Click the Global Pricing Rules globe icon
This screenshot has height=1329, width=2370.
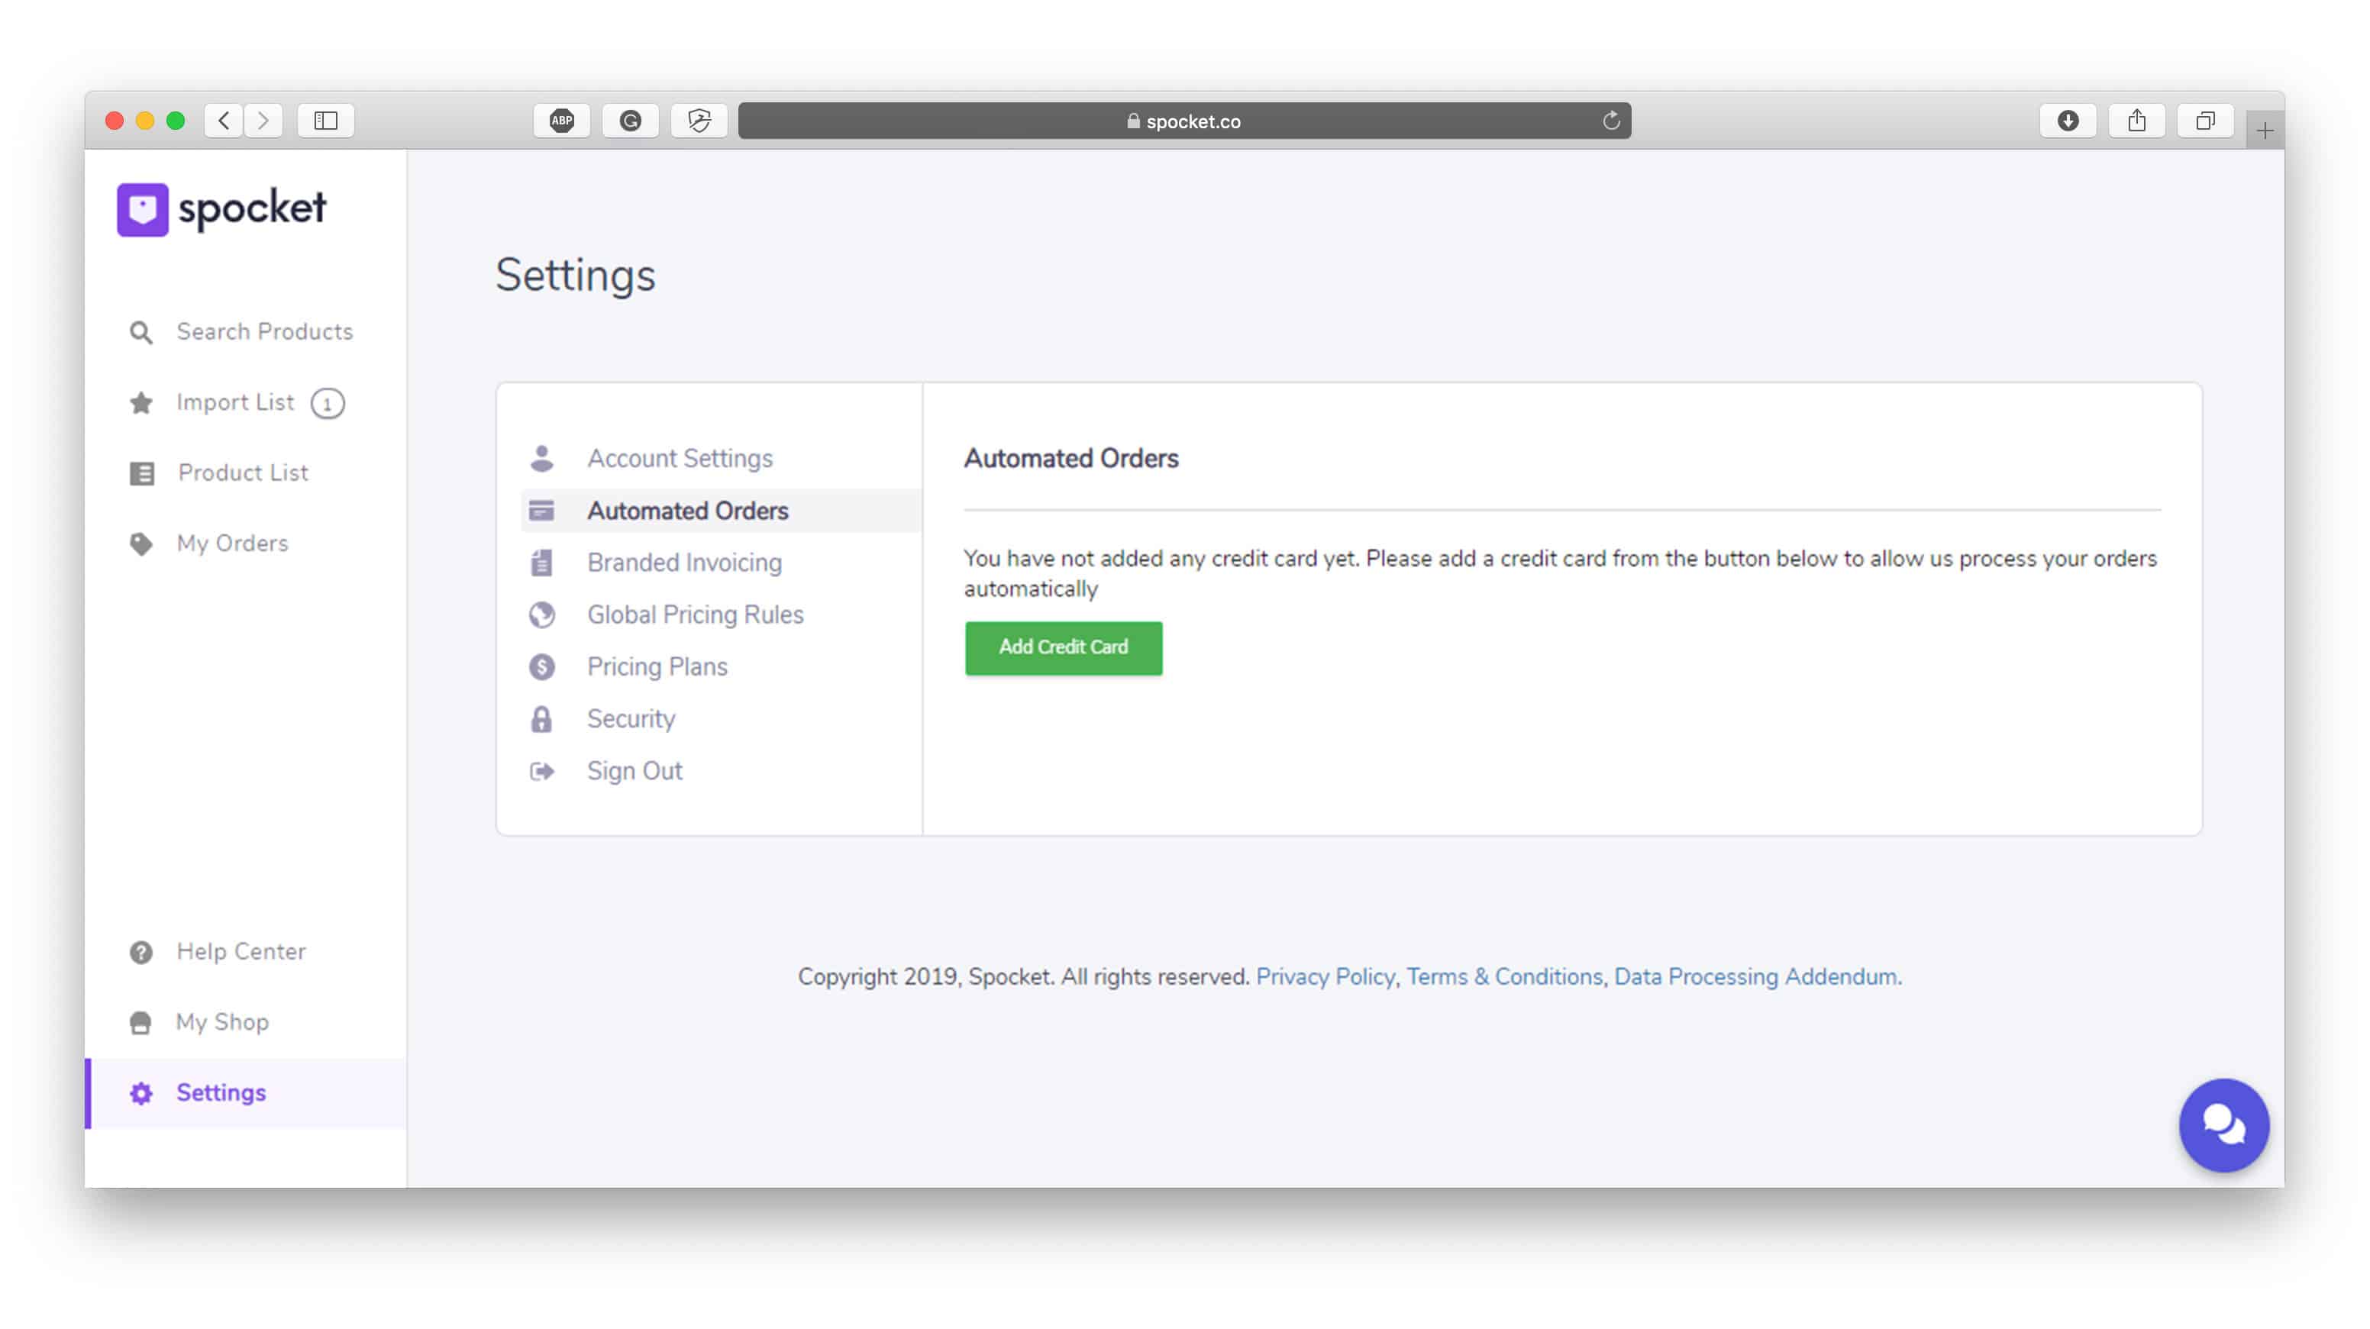pos(542,615)
